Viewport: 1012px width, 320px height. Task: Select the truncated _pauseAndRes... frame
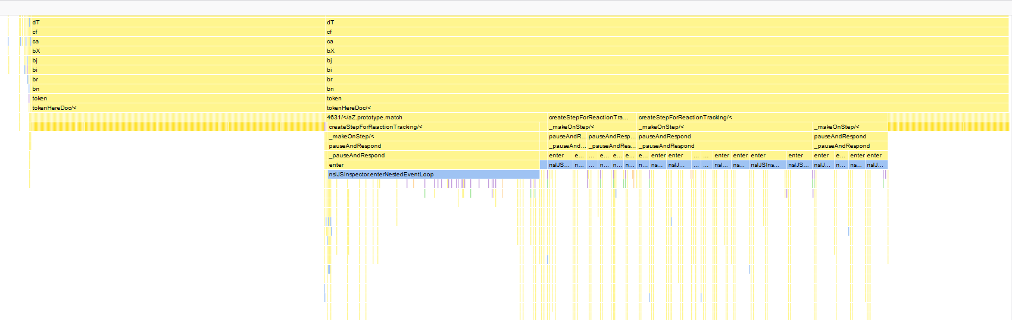(x=611, y=146)
